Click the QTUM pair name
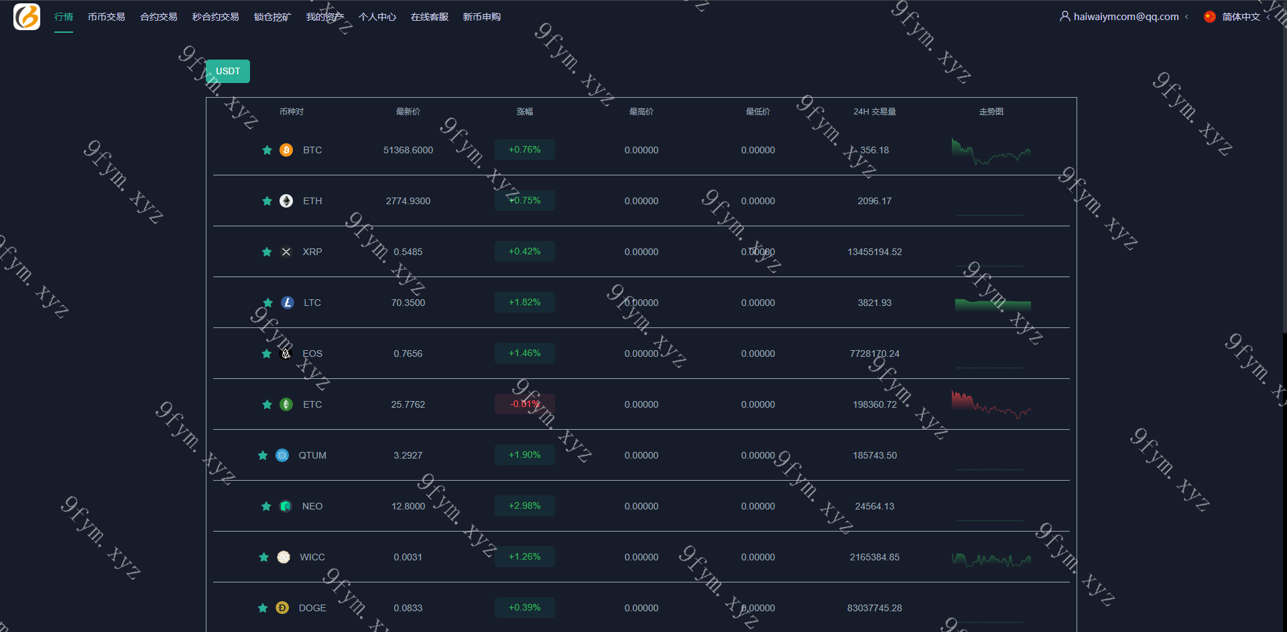Viewport: 1287px width, 632px height. pyautogui.click(x=312, y=455)
